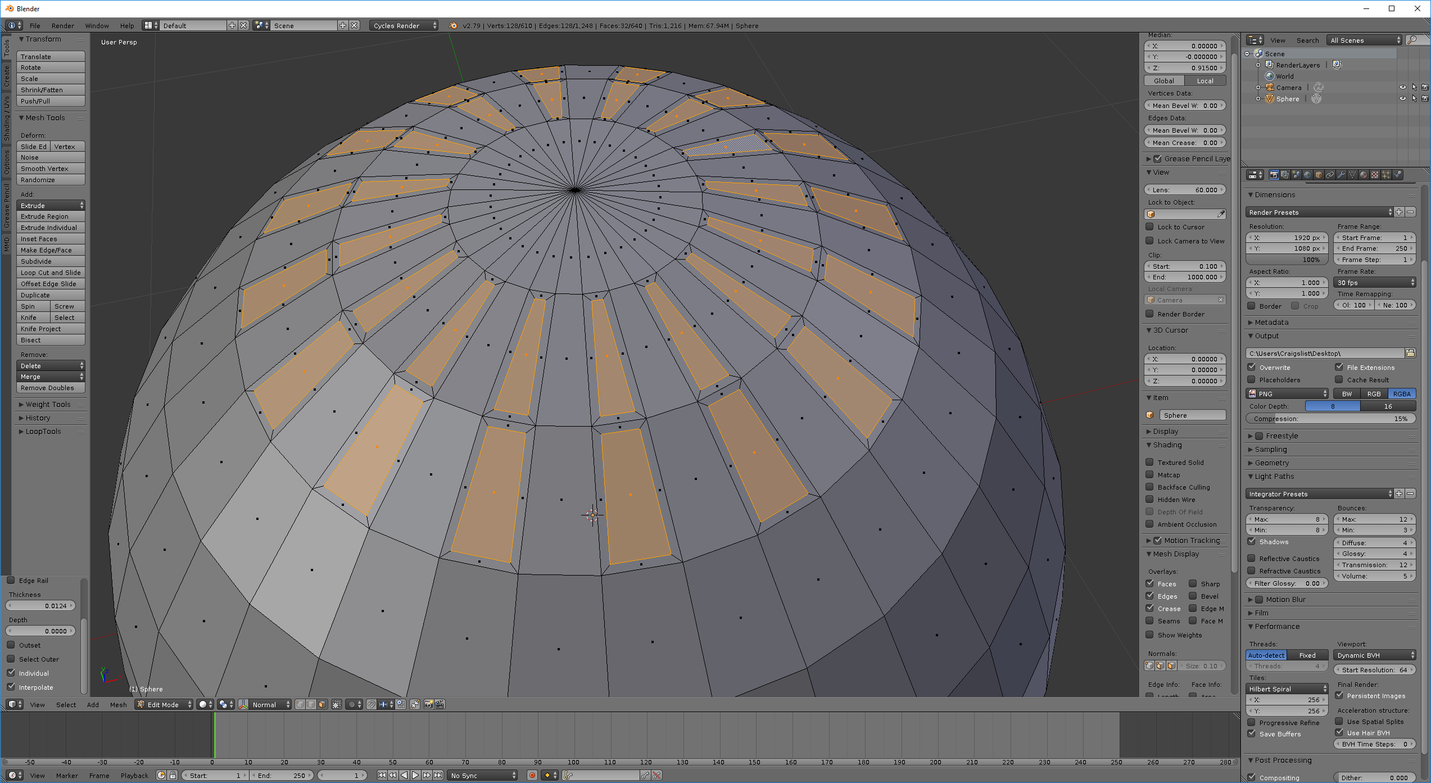Open the Texture properties tab (checker icon)
Image resolution: width=1431 pixels, height=783 pixels.
[x=1375, y=175]
